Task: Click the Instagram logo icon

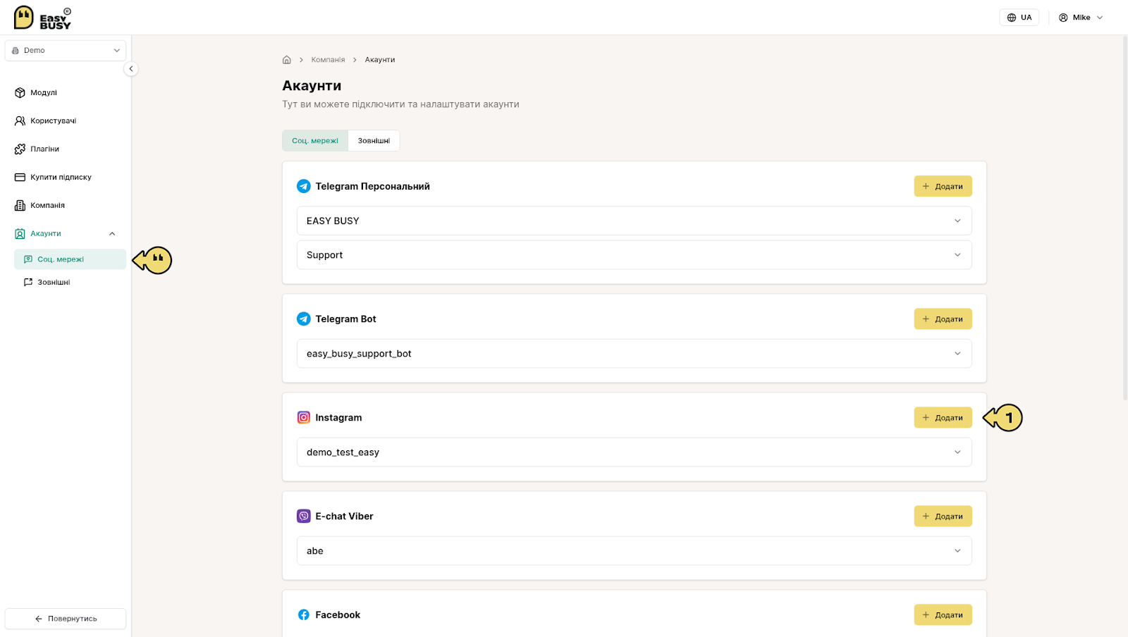Action: click(304, 417)
